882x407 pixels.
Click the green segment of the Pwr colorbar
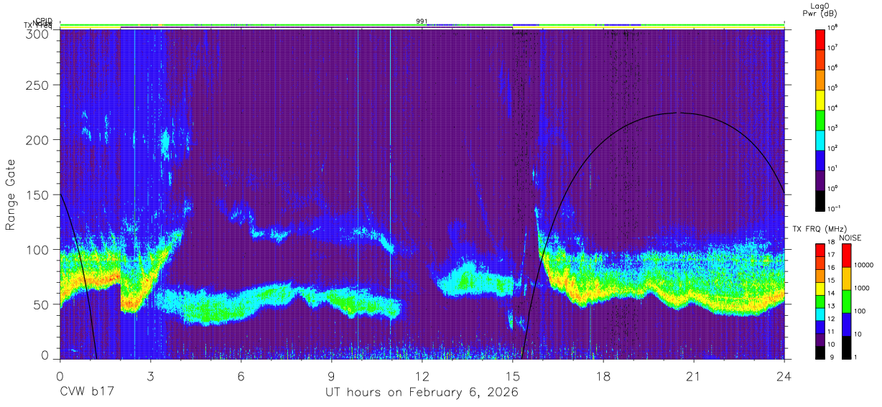pos(820,120)
